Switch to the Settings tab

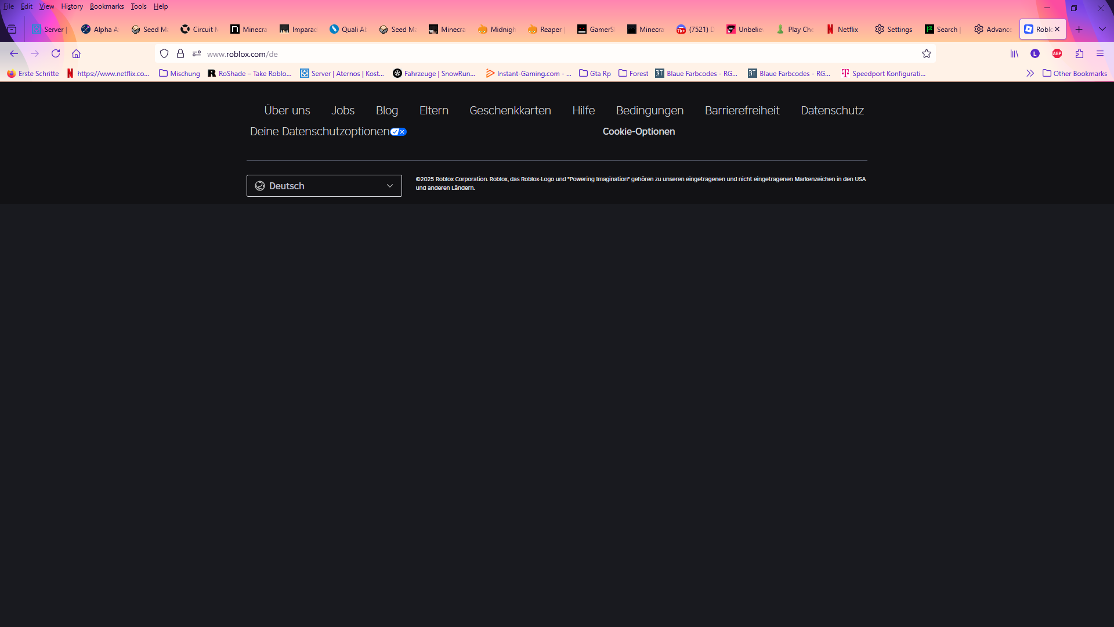tap(894, 29)
